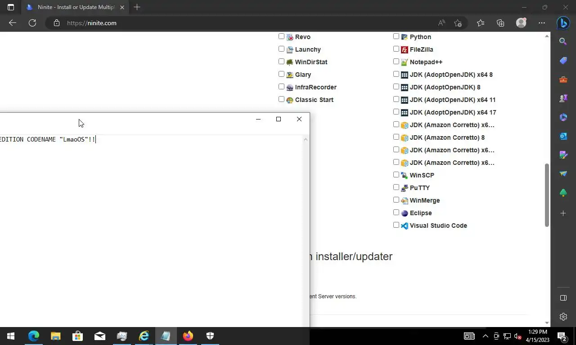Click the web page vertical scrollbar thumb
The width and height of the screenshot is (576, 345).
(547, 195)
